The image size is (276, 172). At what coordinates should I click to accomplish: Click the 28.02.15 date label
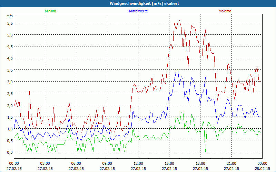(x=263, y=169)
